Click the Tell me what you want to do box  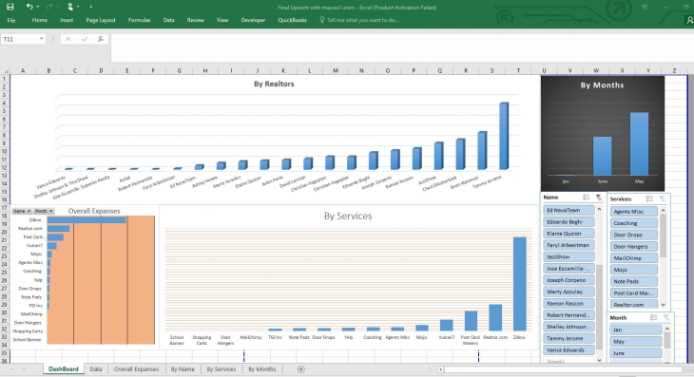[x=362, y=20]
